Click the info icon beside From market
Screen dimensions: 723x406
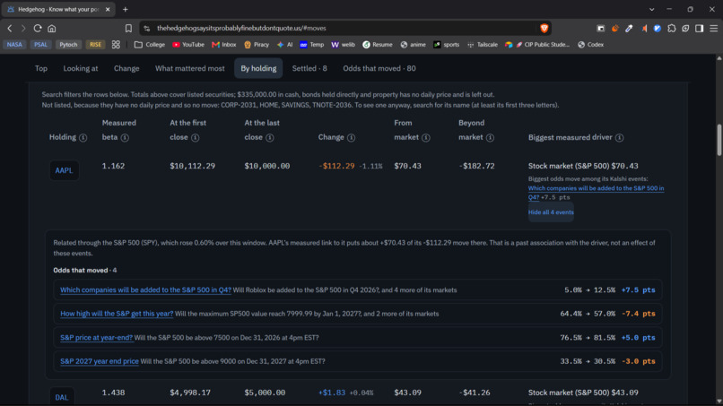(x=426, y=137)
